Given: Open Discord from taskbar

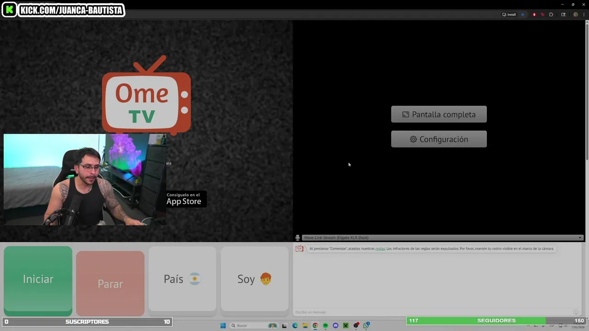Looking at the screenshot, I should pyautogui.click(x=335, y=325).
